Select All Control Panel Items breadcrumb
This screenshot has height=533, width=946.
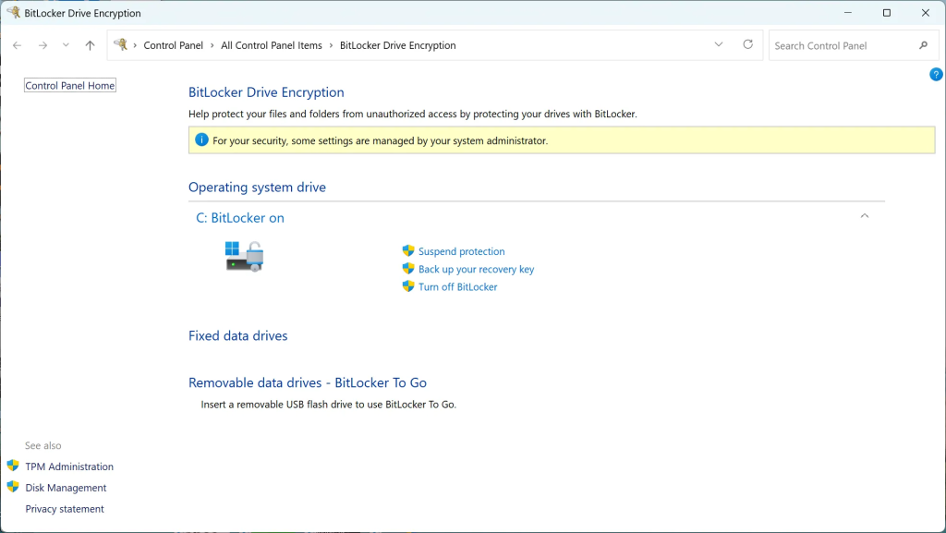(x=272, y=45)
